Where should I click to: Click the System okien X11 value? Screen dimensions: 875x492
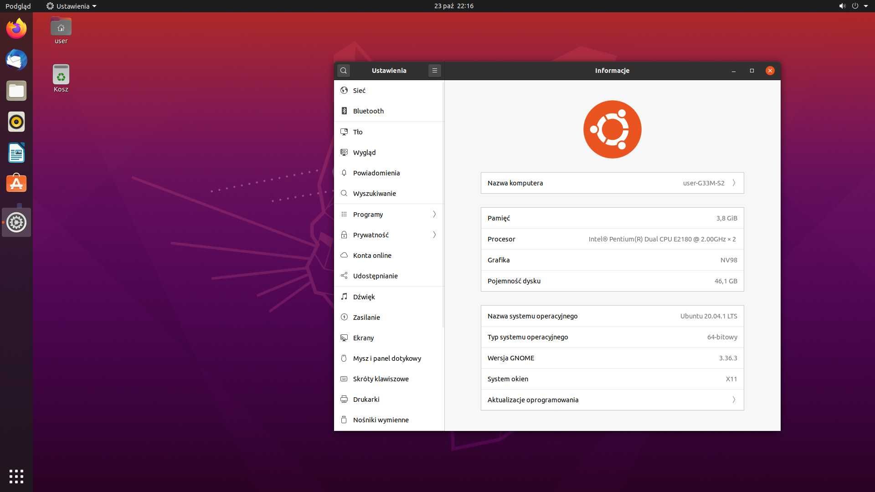click(731, 379)
